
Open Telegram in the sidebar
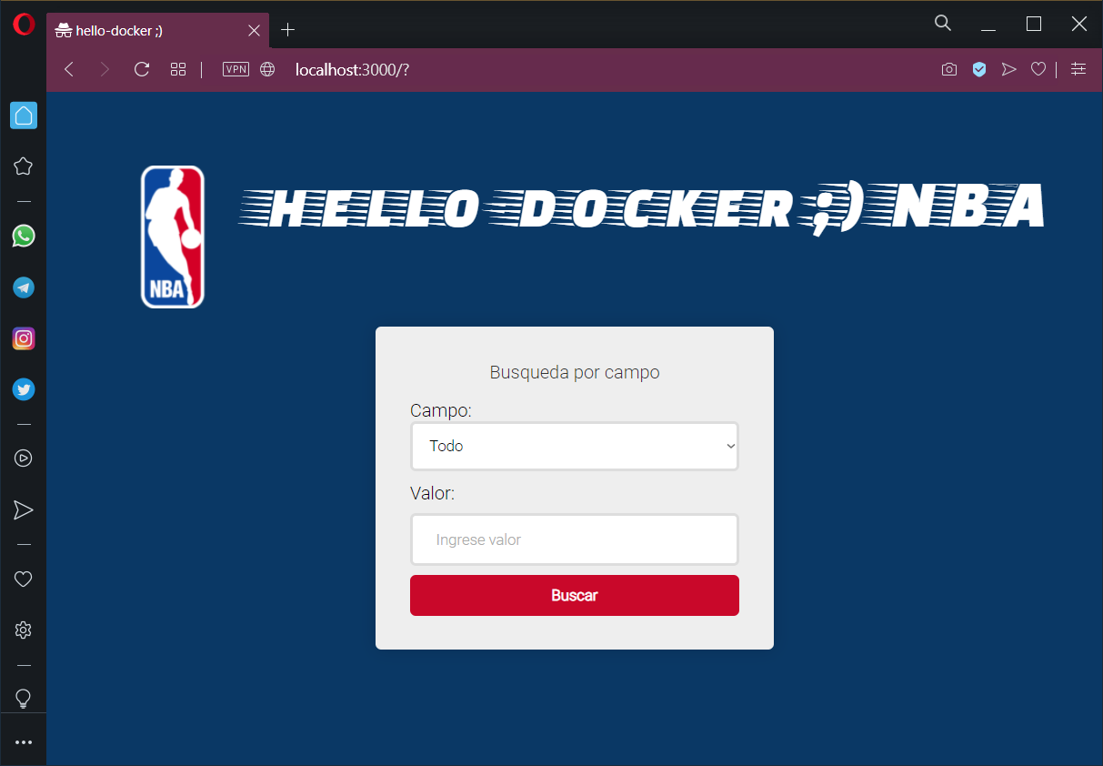[24, 287]
